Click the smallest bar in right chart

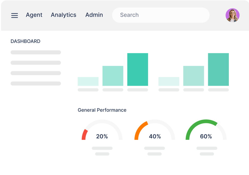(x=169, y=81)
